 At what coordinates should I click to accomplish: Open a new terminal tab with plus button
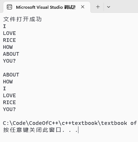pyautogui.click(x=98, y=7)
